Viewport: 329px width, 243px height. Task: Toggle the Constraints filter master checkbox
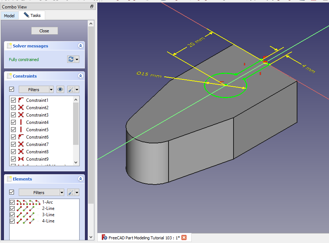click(11, 89)
